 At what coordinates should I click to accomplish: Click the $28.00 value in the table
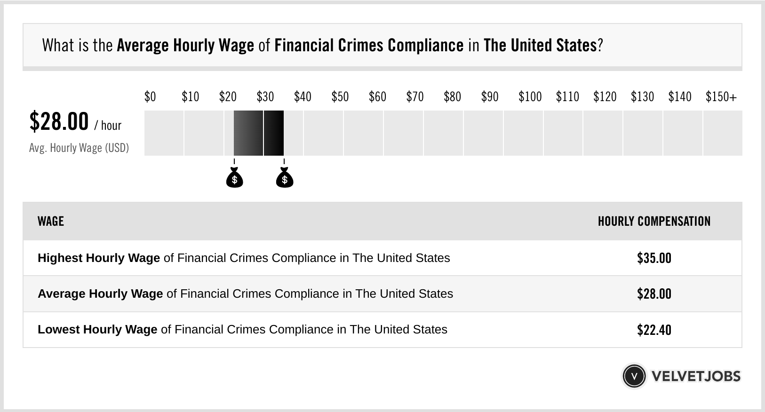click(x=654, y=294)
